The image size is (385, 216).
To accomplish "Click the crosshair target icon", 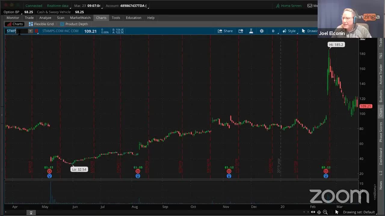I will [x=319, y=212].
